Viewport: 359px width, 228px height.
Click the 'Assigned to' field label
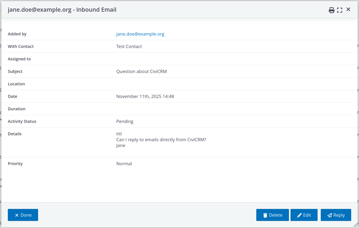(x=19, y=59)
